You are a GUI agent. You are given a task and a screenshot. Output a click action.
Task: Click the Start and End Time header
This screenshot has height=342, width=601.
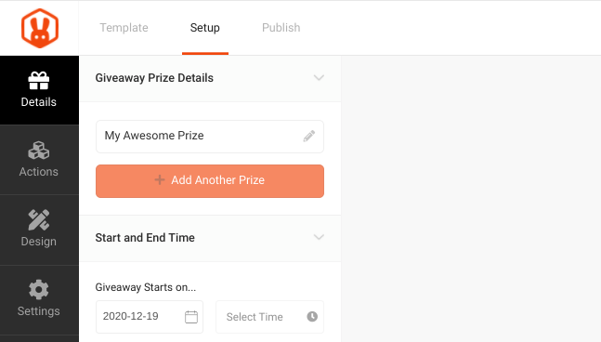pyautogui.click(x=210, y=238)
